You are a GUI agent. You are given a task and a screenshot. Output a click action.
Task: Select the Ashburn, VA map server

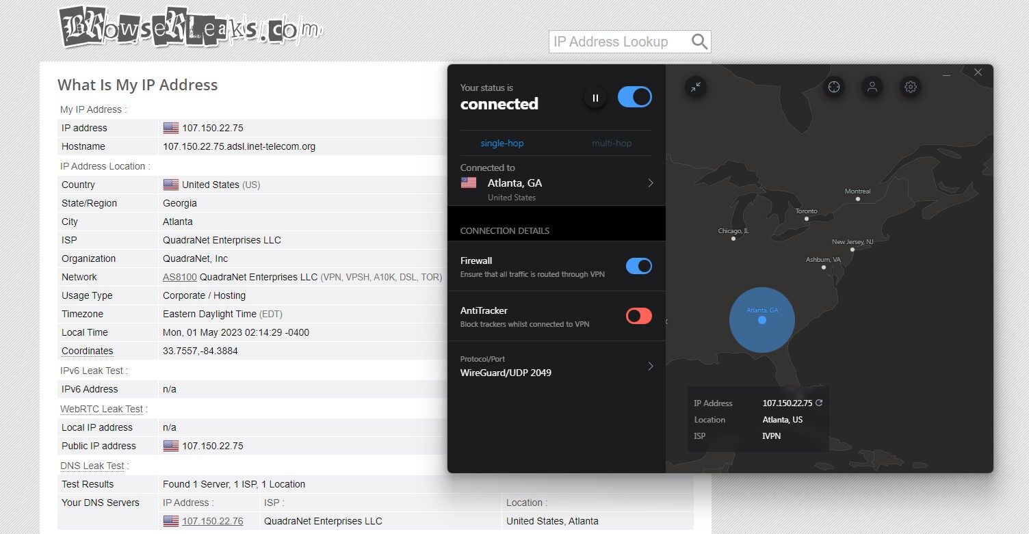(824, 267)
